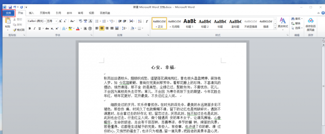The height and width of the screenshot is (134, 325).
Task: Click the Save icon in quick access toolbar
Action: coord(10,7)
